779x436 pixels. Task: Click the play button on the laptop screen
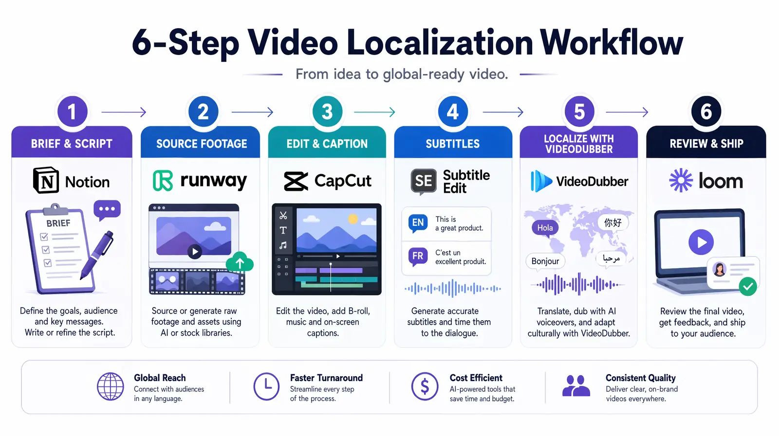701,242
